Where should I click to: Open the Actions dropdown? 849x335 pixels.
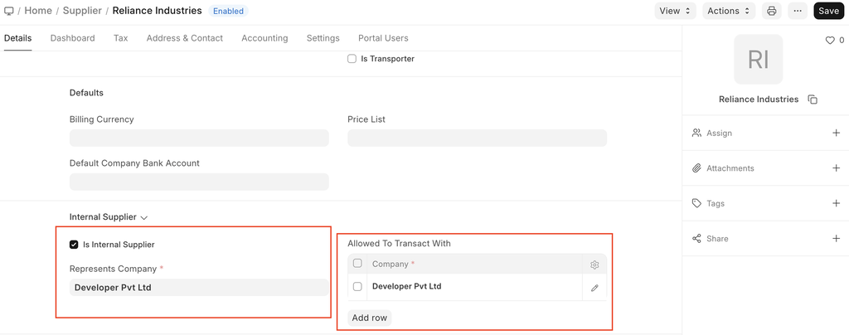(729, 11)
